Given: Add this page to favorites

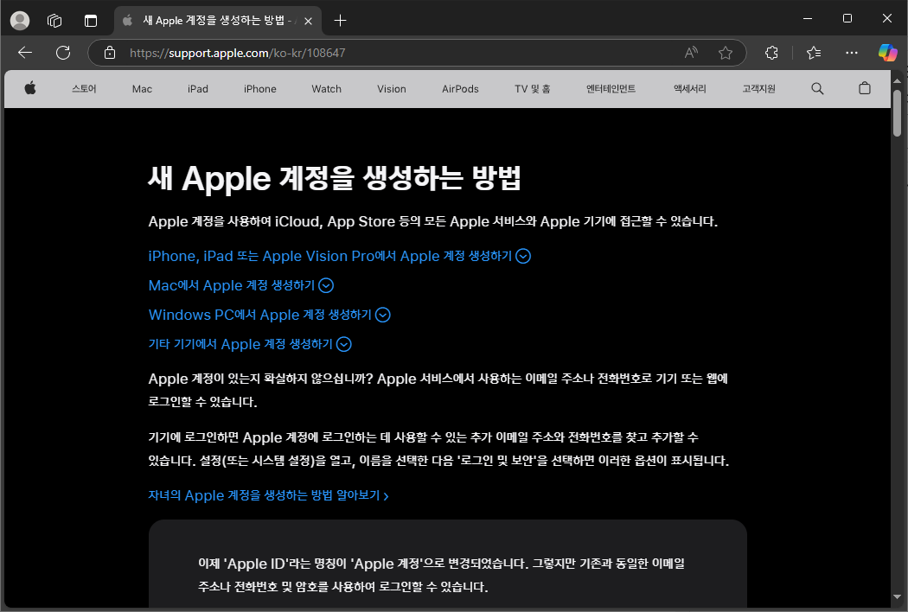Looking at the screenshot, I should point(725,53).
